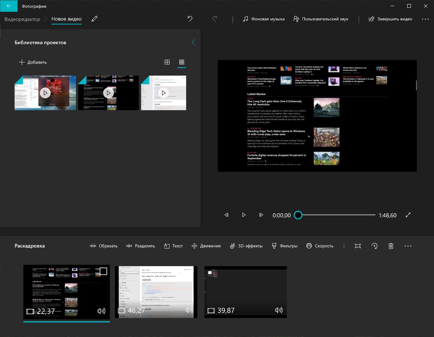Click the 1:48,60 total duration
The image size is (434, 337).
388,215
